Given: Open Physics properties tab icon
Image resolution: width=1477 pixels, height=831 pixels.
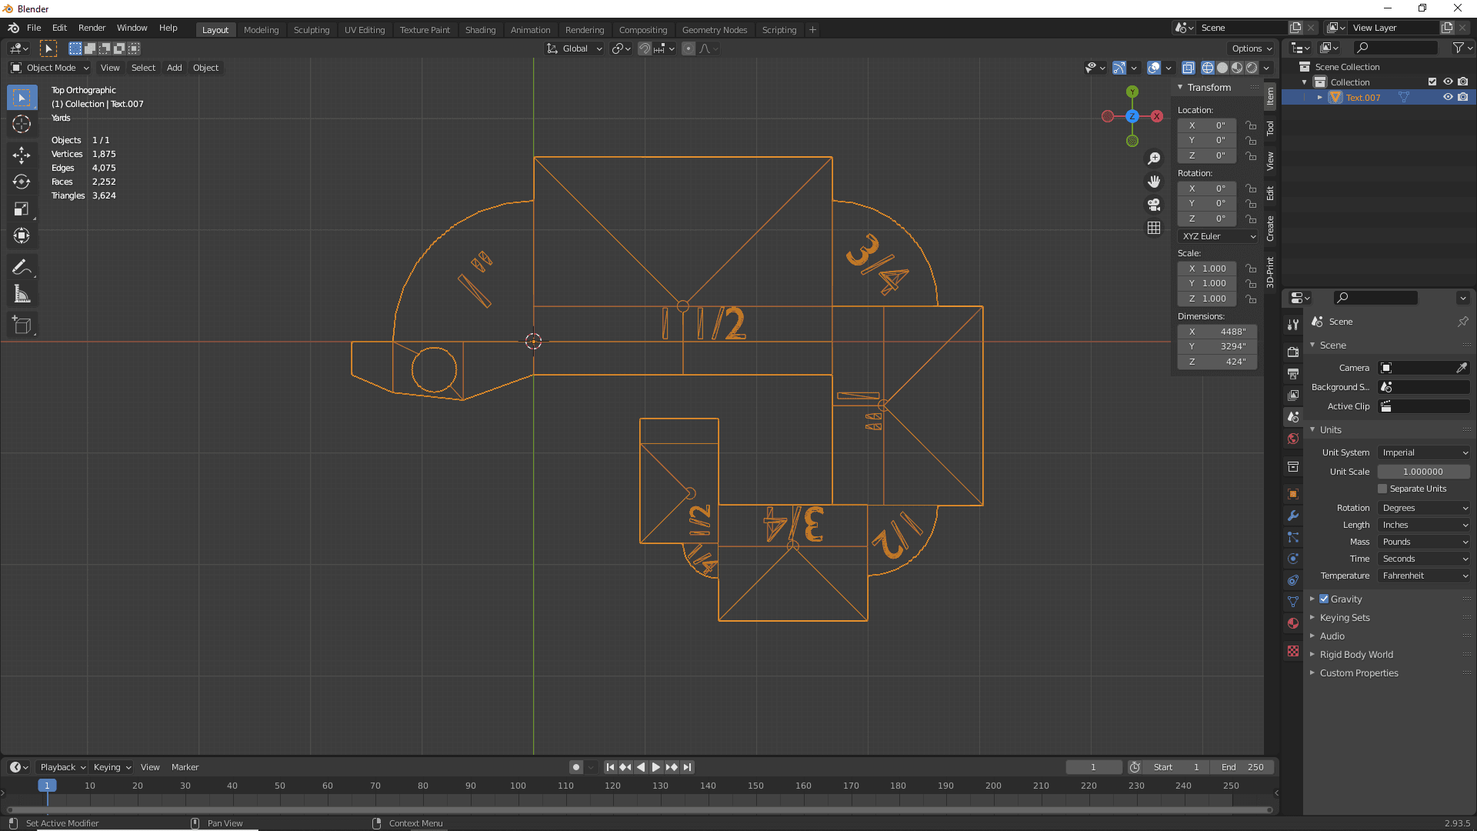Looking at the screenshot, I should pyautogui.click(x=1293, y=559).
